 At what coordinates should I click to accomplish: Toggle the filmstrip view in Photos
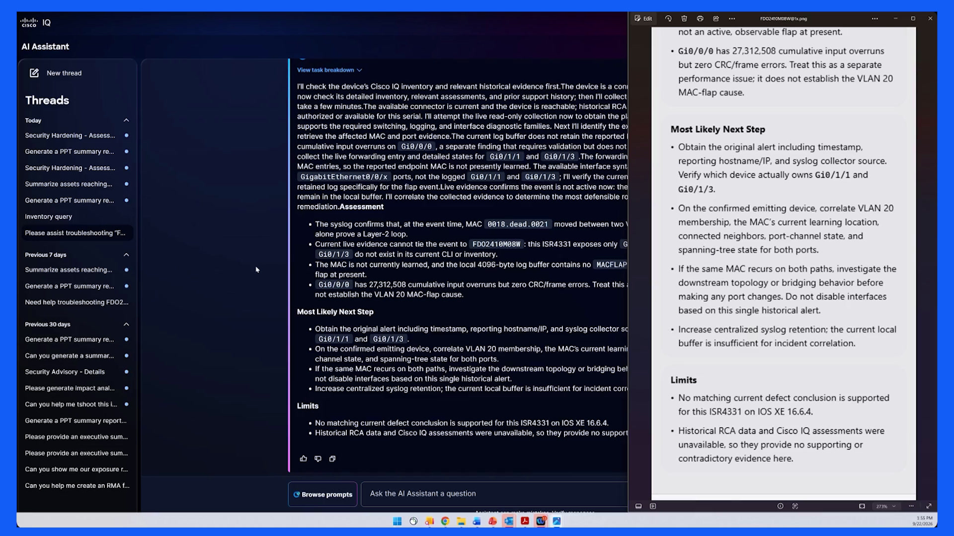coord(638,506)
